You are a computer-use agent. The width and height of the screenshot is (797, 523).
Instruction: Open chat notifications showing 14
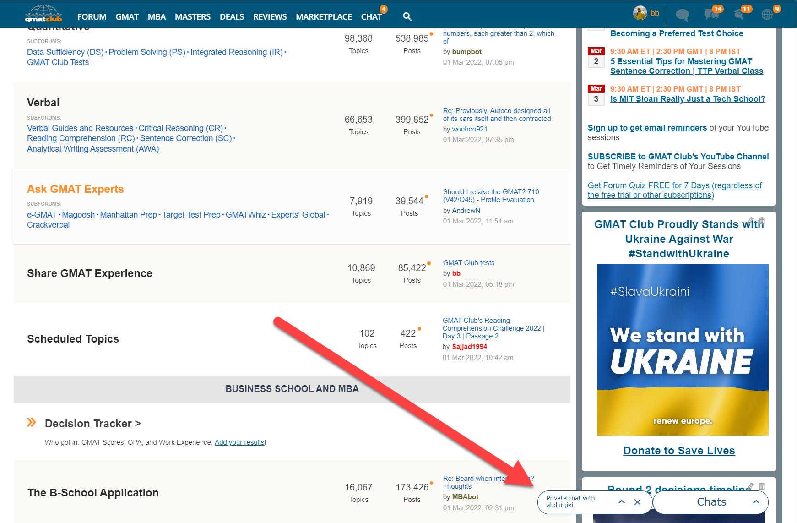pyautogui.click(x=711, y=14)
